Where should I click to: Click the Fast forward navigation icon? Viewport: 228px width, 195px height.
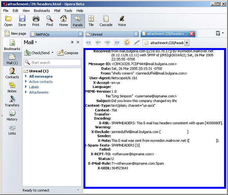pyautogui.click(x=117, y=43)
